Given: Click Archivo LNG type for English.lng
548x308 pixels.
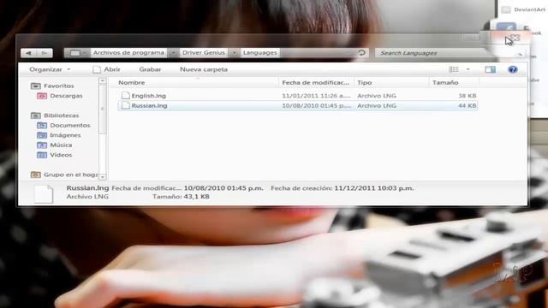Looking at the screenshot, I should 377,96.
